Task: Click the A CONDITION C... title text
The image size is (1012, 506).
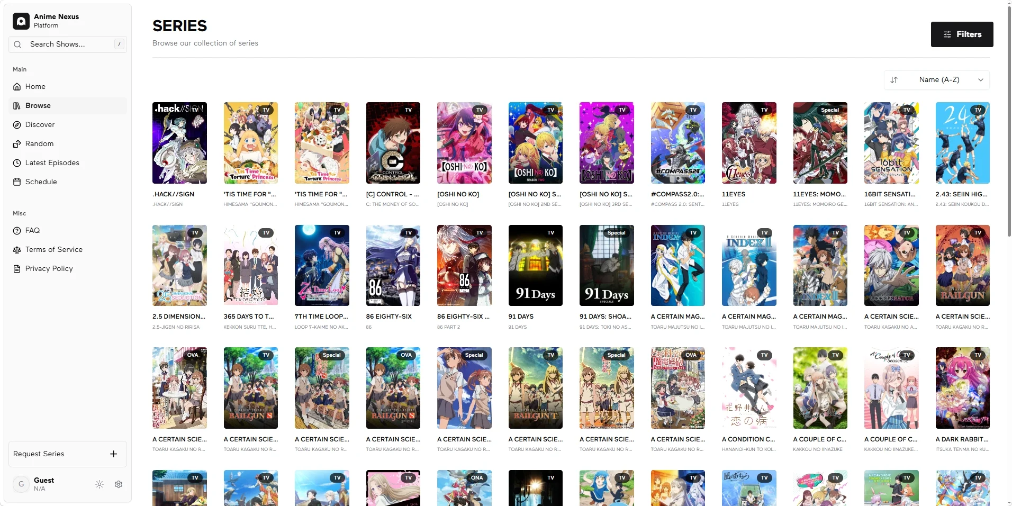Action: pyautogui.click(x=748, y=439)
